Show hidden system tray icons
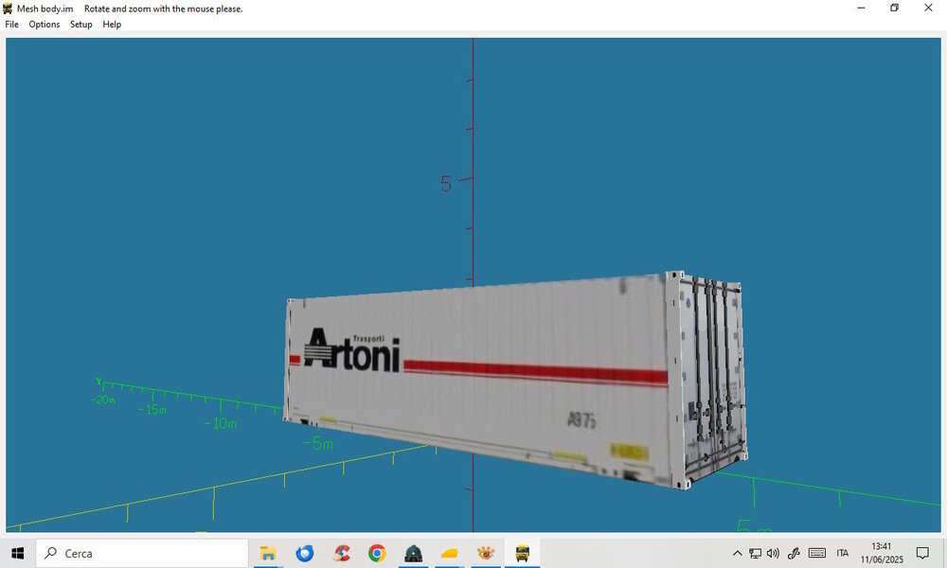Image resolution: width=947 pixels, height=568 pixels. coord(738,553)
